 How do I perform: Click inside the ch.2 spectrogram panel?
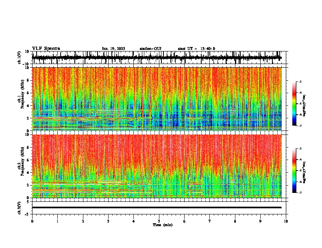[x=157, y=166]
